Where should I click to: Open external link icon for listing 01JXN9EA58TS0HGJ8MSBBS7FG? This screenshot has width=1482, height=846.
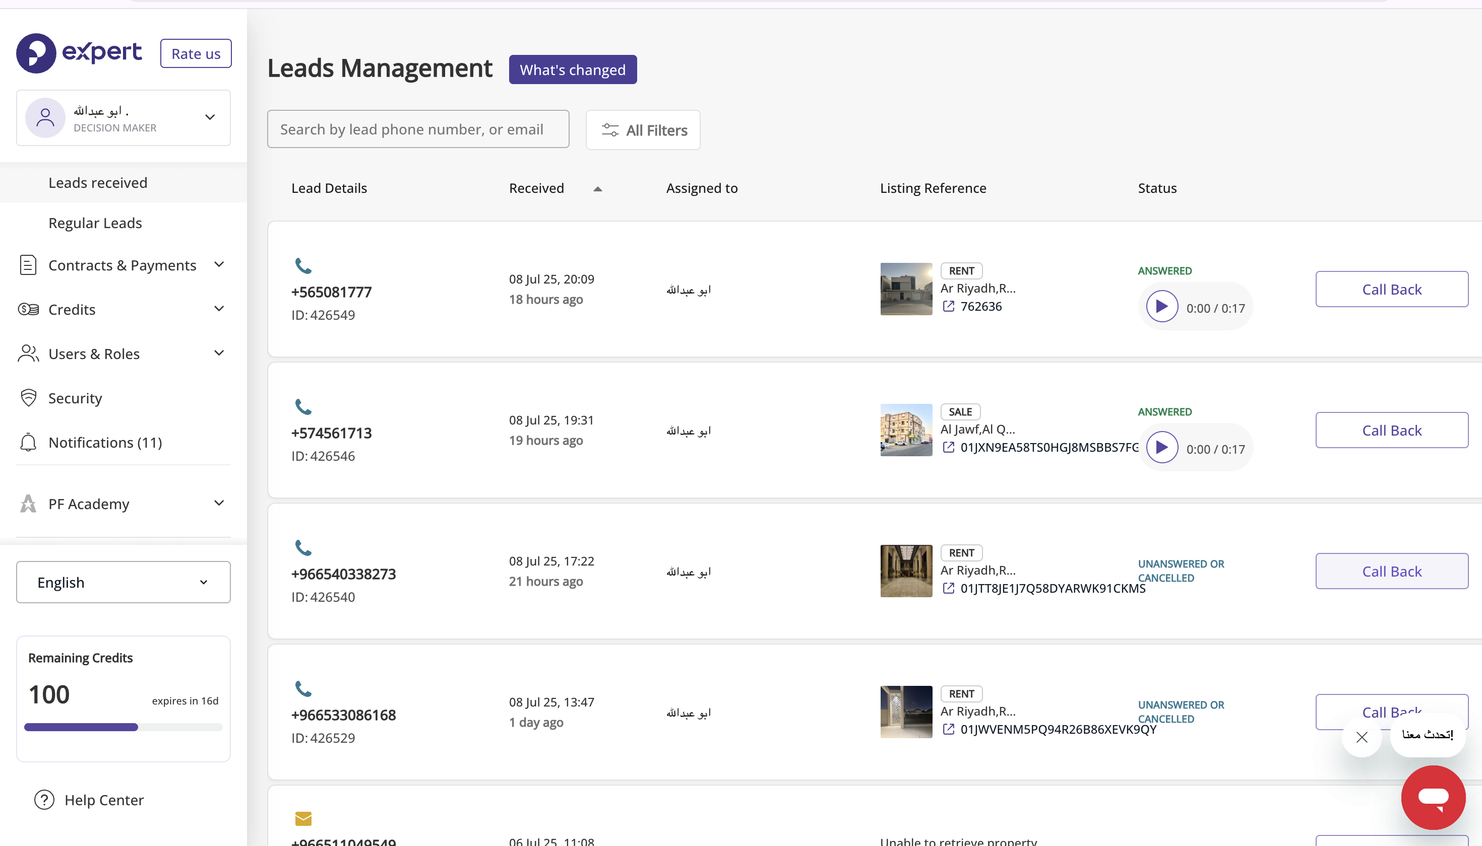point(948,447)
